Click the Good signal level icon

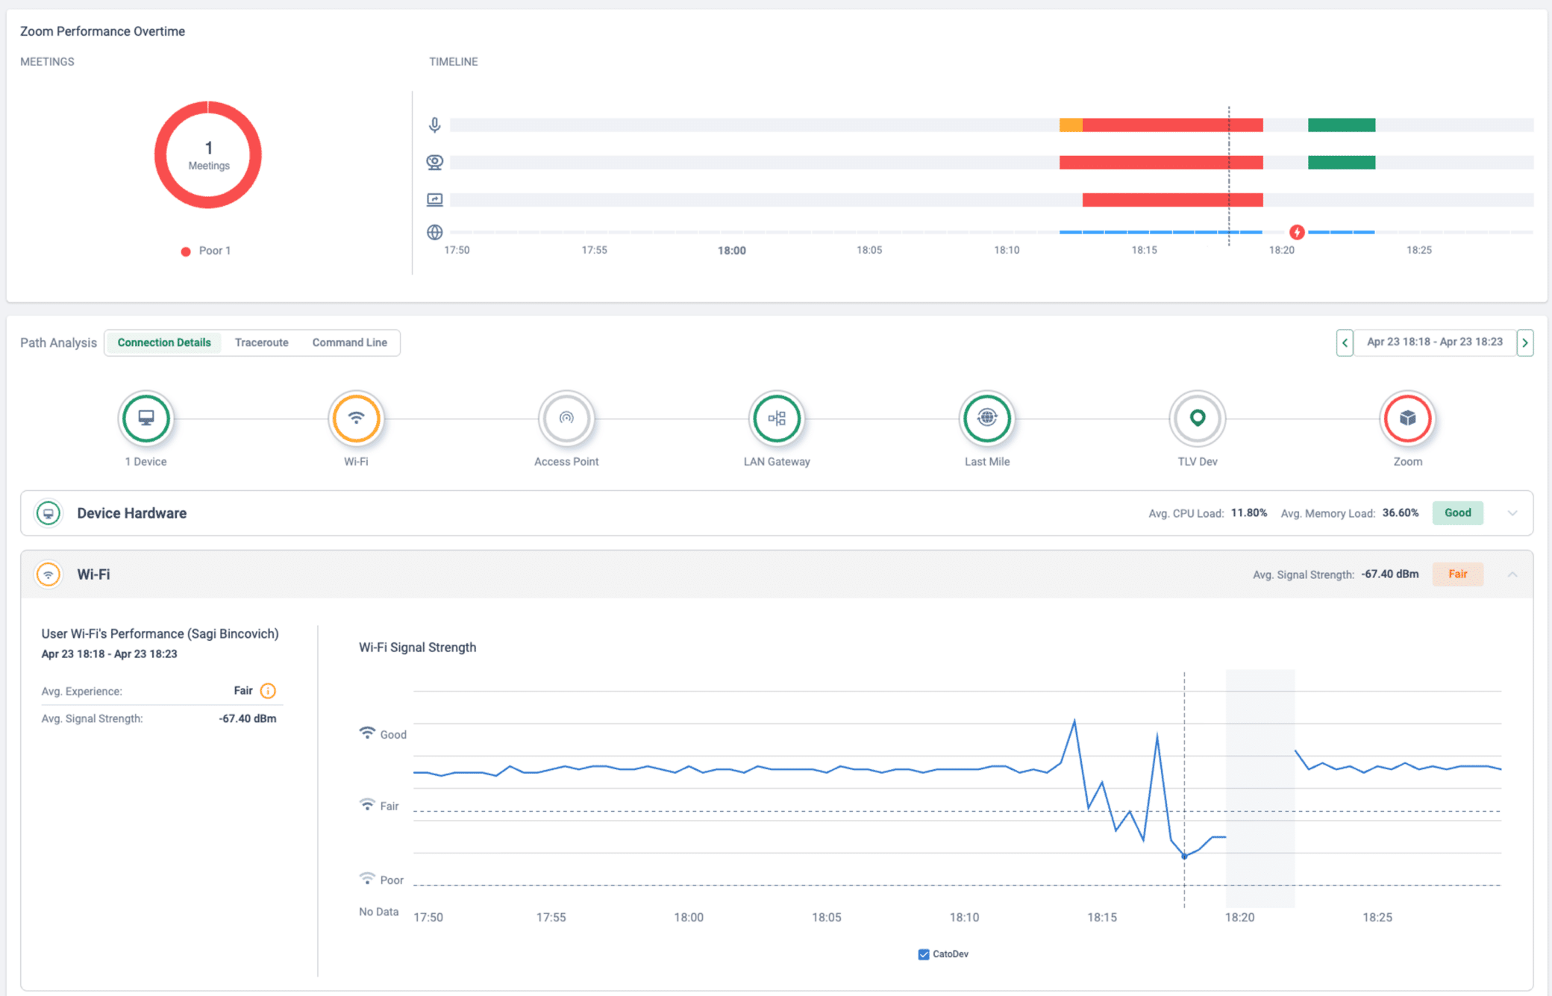(x=367, y=733)
